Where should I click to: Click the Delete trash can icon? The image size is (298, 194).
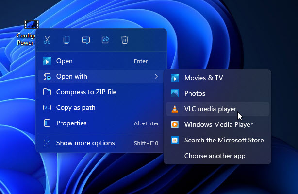(125, 40)
